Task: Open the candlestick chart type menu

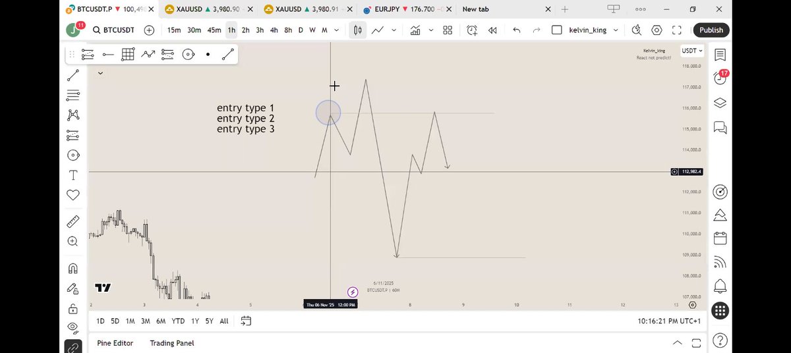Action: 357,30
